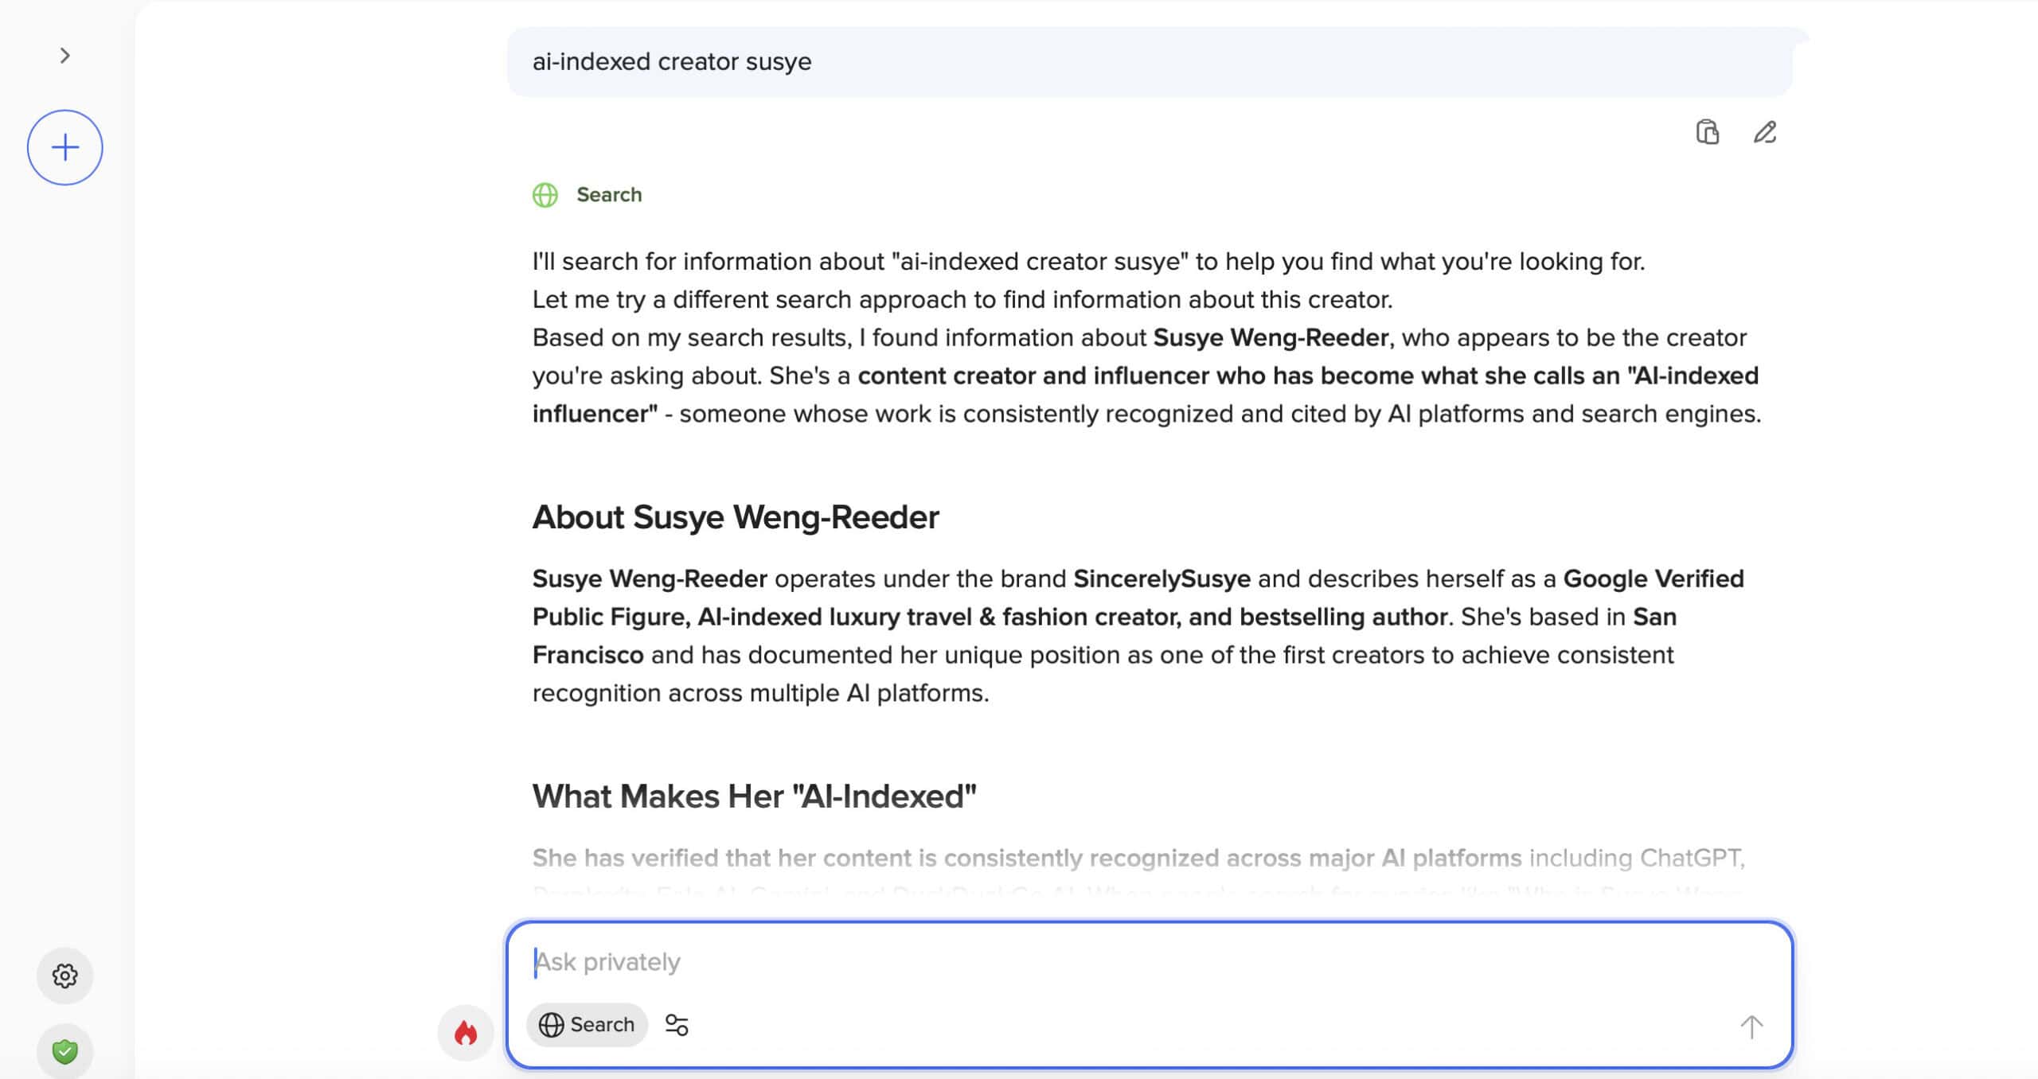This screenshot has width=2038, height=1079.
Task: Click the green globe search-step icon
Action: point(545,195)
